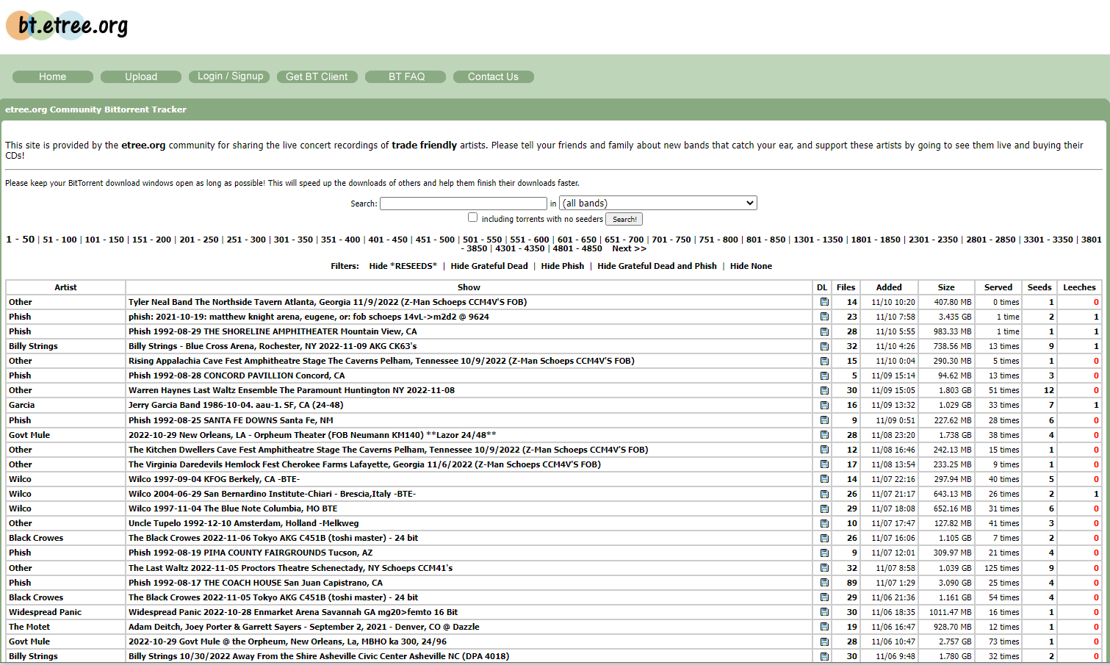Download torrent for Black Crowes 2022-11-05 Tokyo
The image size is (1110, 665).
pyautogui.click(x=824, y=597)
